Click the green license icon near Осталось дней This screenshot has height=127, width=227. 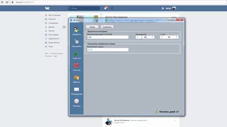point(157,111)
